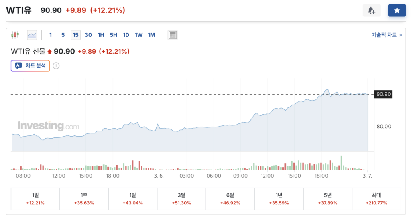Open the technical chart link (기술적 차트)
The height and width of the screenshot is (220, 411).
pyautogui.click(x=387, y=35)
